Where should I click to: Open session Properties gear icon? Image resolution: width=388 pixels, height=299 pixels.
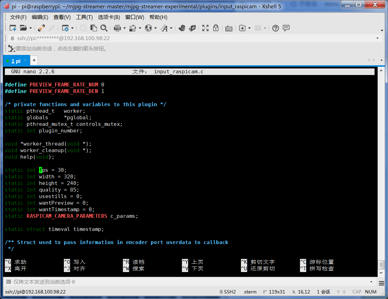[65, 28]
